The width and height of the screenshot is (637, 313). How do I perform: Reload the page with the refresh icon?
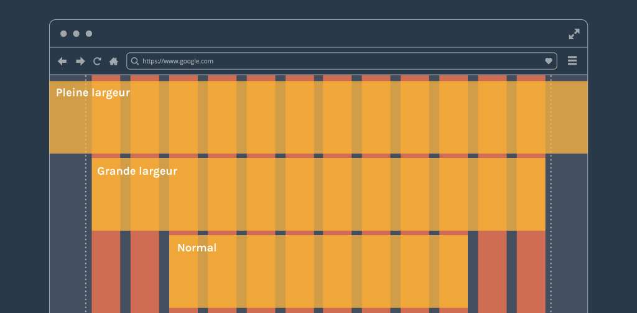pyautogui.click(x=97, y=61)
